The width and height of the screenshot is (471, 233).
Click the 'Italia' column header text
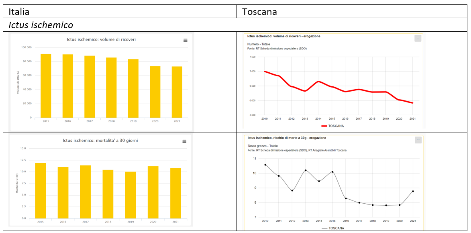click(19, 12)
